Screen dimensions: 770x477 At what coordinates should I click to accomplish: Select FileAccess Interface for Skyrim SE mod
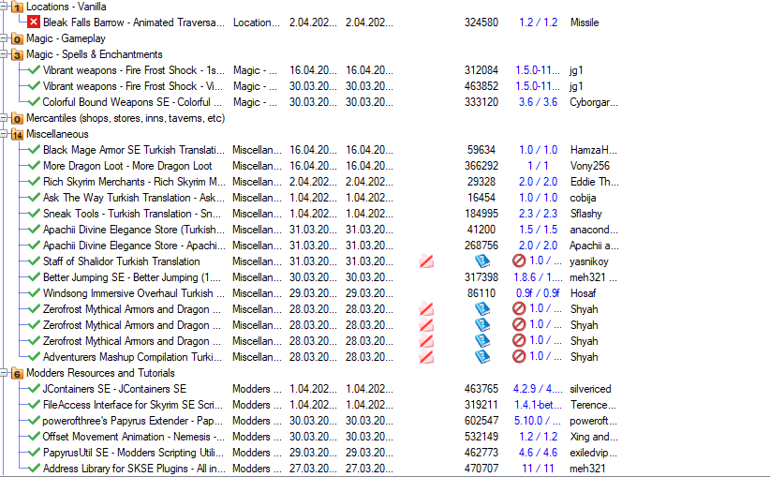click(133, 405)
